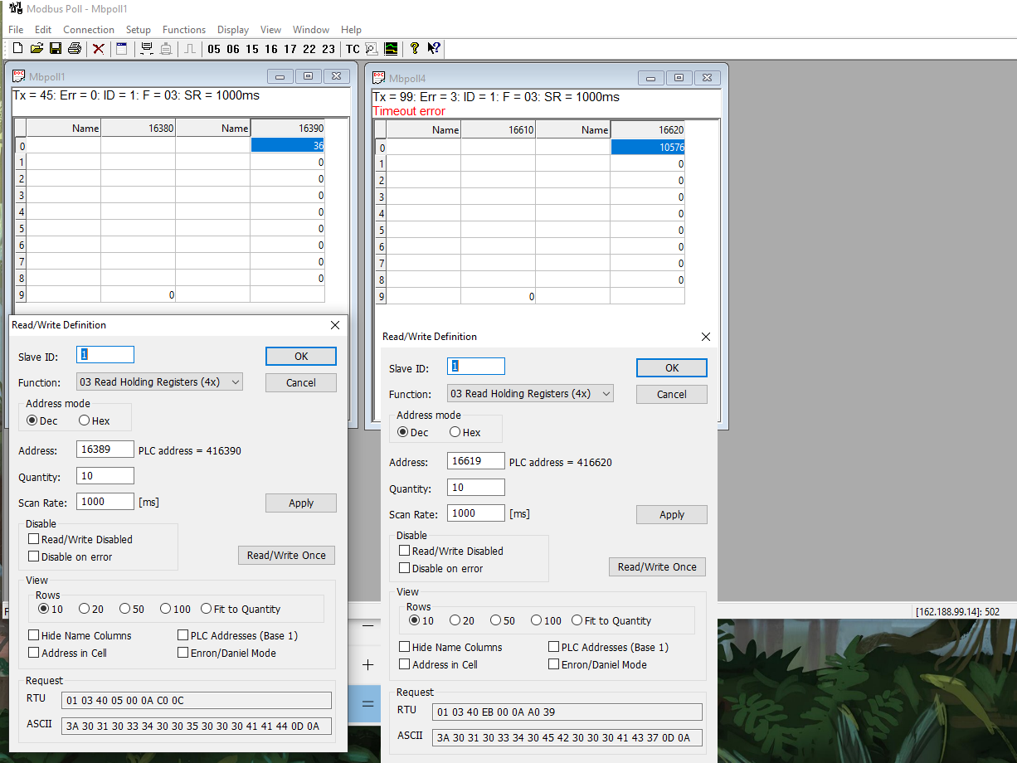
Task: Open the Functions menu
Action: (x=184, y=29)
